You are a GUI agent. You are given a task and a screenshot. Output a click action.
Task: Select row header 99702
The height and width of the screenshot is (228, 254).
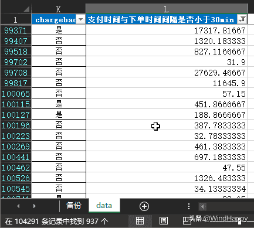pyautogui.click(x=16, y=62)
